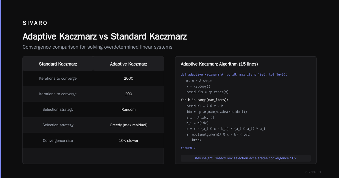Click the np.argmax idx code line

pos(217,112)
